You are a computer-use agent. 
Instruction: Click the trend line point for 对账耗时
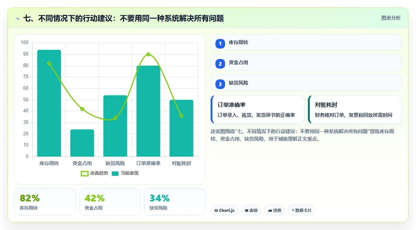[x=182, y=116]
